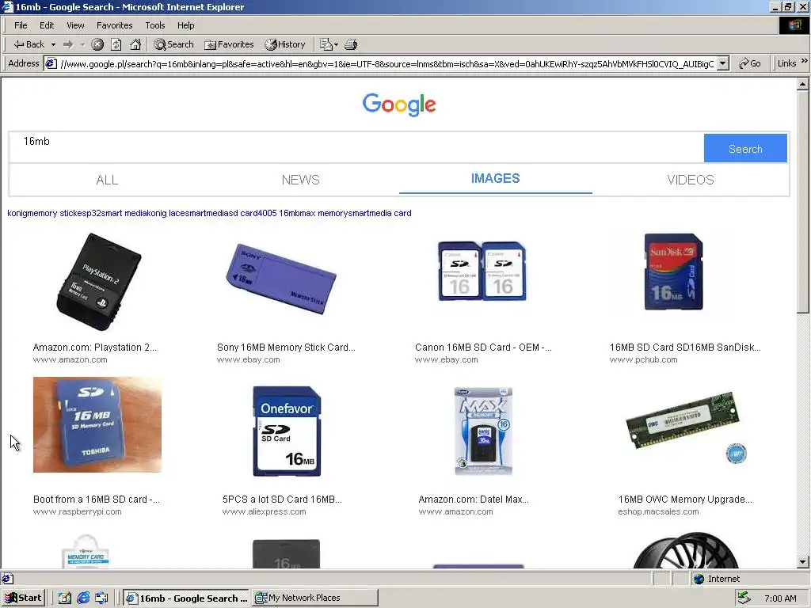Click '16MB OWC Memory Upgrade...' title
This screenshot has height=608, width=811.
[x=685, y=500]
